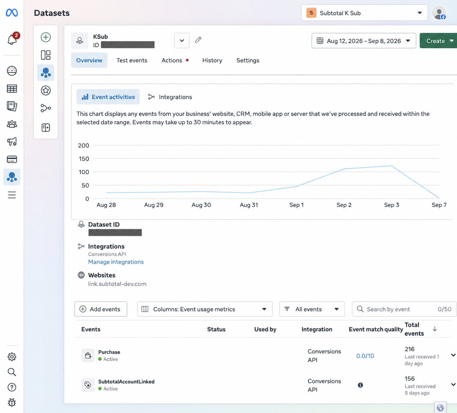Click the Status column header

[216, 329]
